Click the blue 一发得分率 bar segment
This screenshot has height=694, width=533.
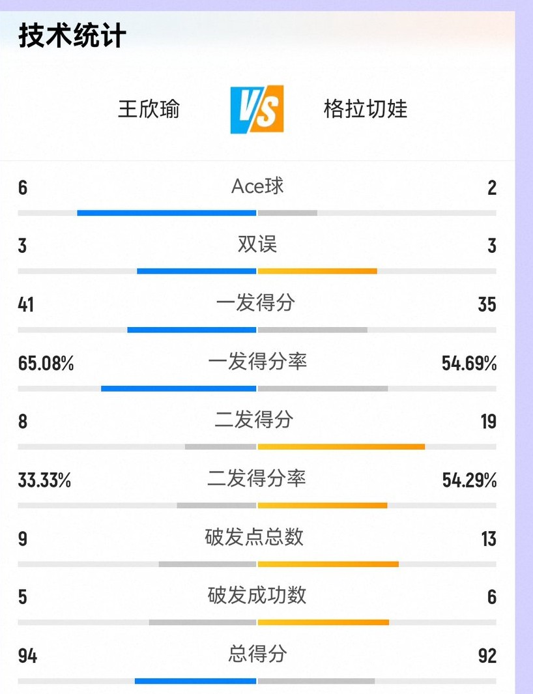pos(179,388)
